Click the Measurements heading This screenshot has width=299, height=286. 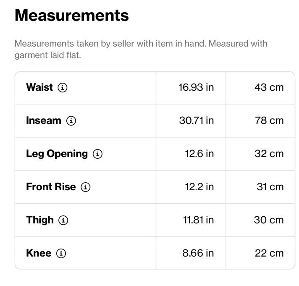coord(72,16)
